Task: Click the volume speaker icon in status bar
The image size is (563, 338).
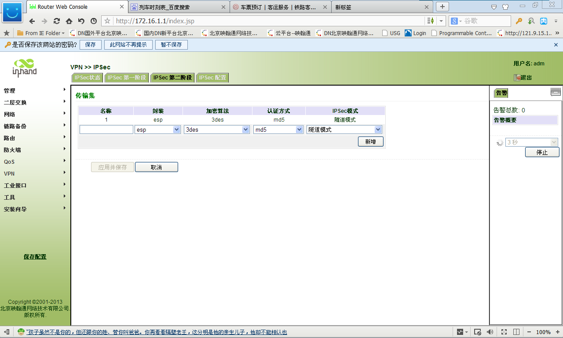Action: coord(490,332)
